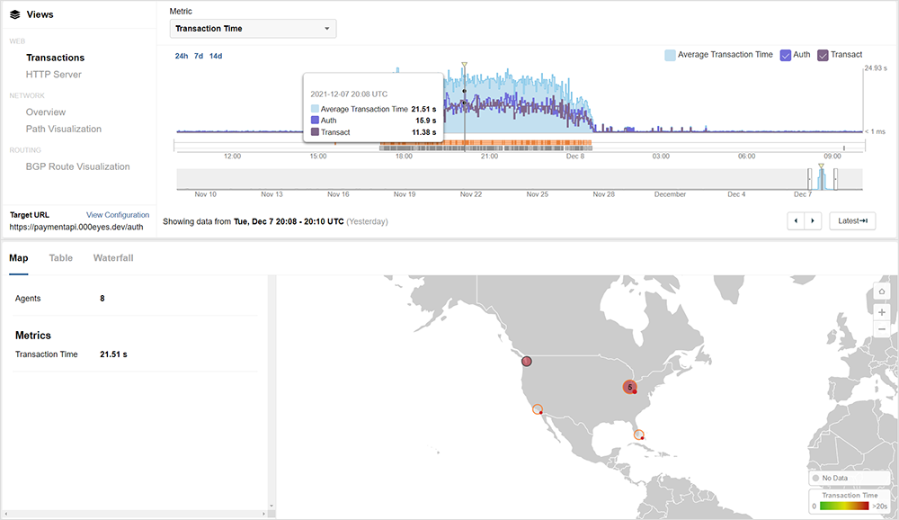
Task: Toggle the Auth series checkbox
Action: coord(785,55)
